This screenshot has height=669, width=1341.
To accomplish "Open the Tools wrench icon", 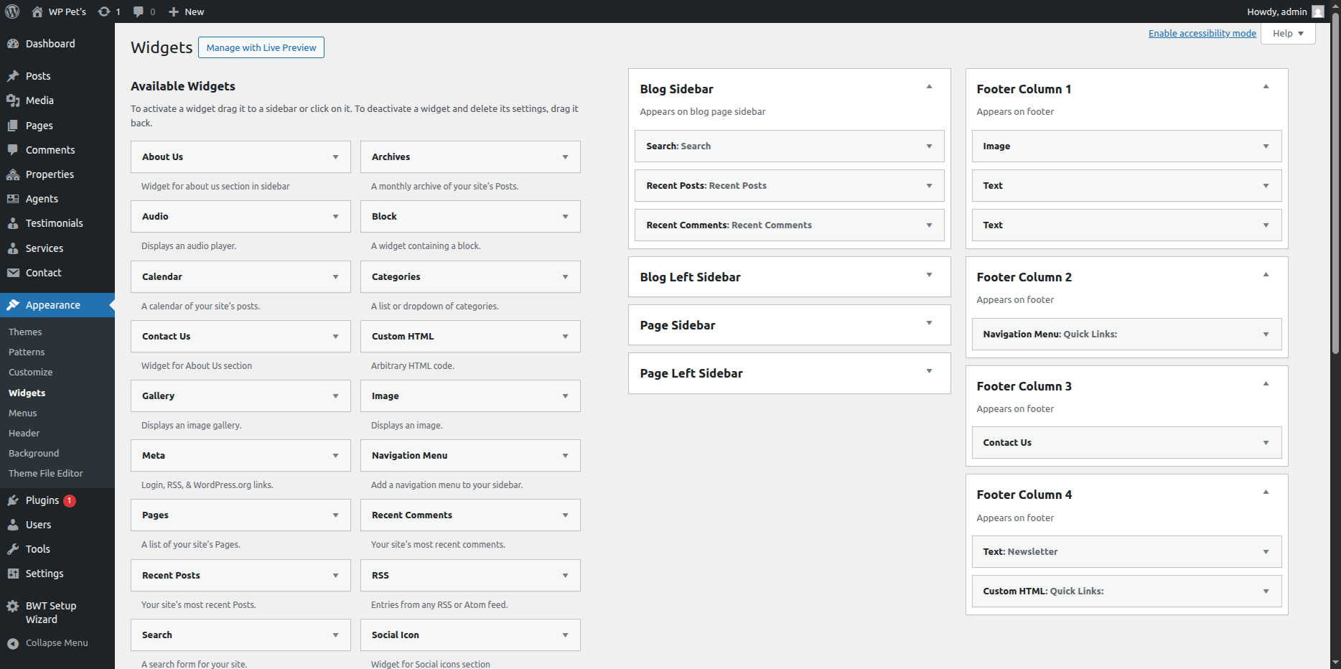I will click(x=13, y=549).
